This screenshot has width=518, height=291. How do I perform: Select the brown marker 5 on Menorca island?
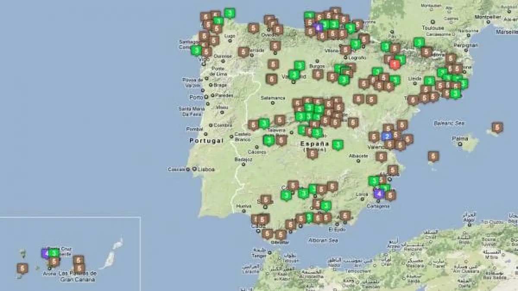point(497,128)
